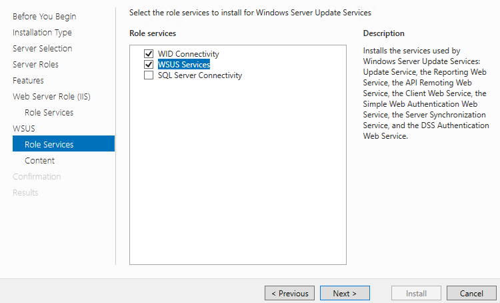Image resolution: width=500 pixels, height=303 pixels.
Task: Select the WID Connectivity label
Action: (x=189, y=53)
